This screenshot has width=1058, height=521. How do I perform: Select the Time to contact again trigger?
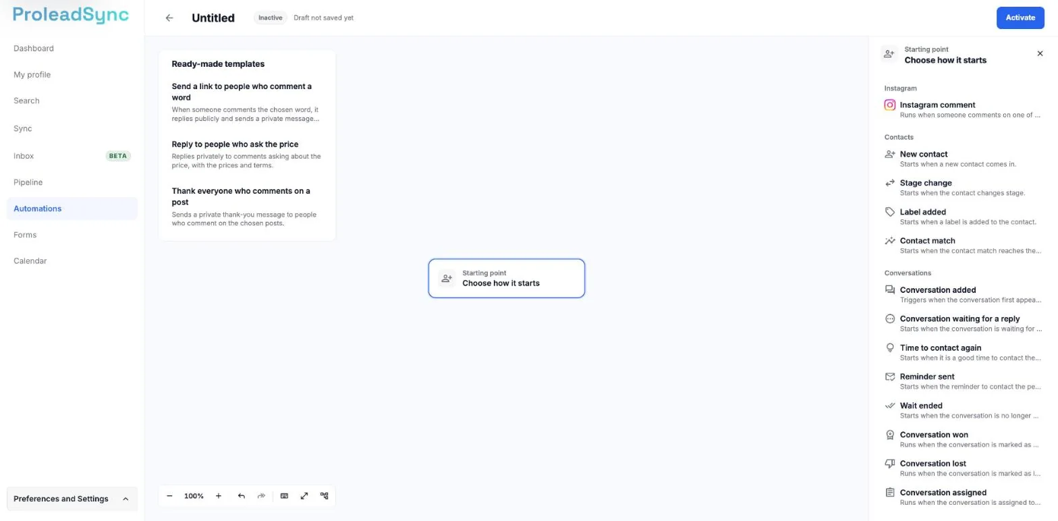click(x=963, y=353)
